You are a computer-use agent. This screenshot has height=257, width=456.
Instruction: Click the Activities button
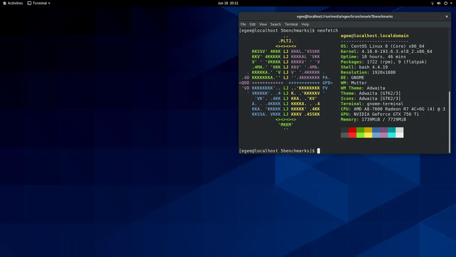(15, 3)
